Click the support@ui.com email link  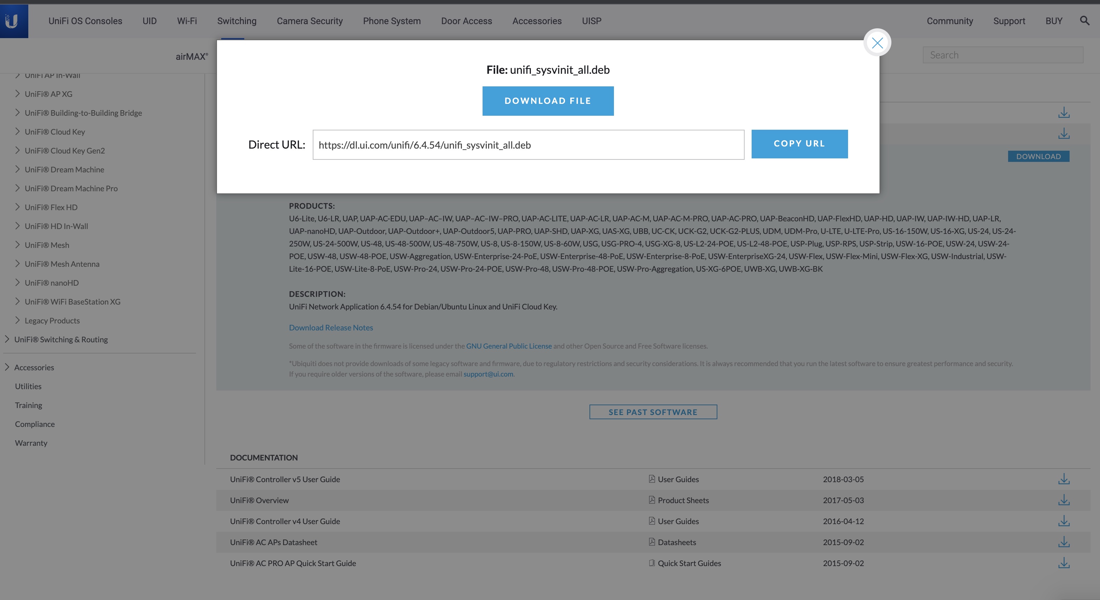tap(488, 374)
